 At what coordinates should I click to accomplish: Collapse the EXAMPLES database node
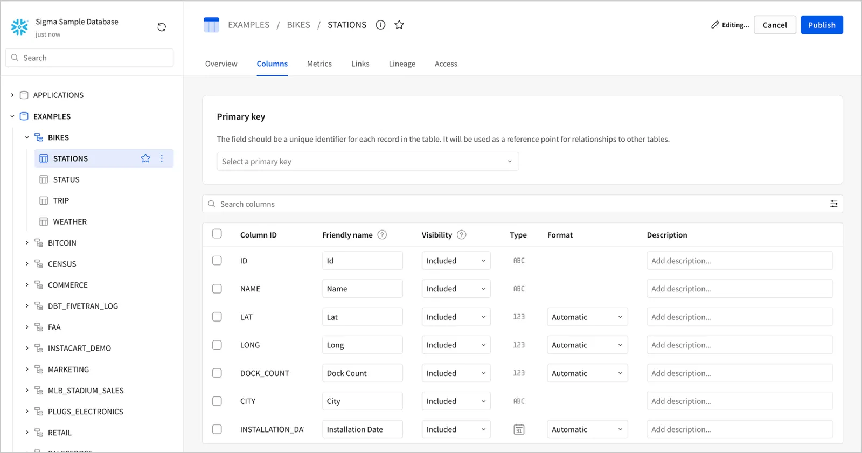[12, 116]
